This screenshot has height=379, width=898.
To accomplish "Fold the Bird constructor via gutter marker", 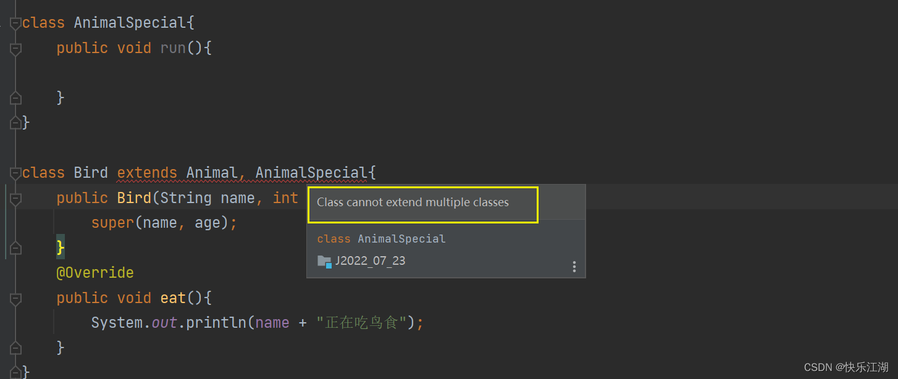I will point(15,199).
